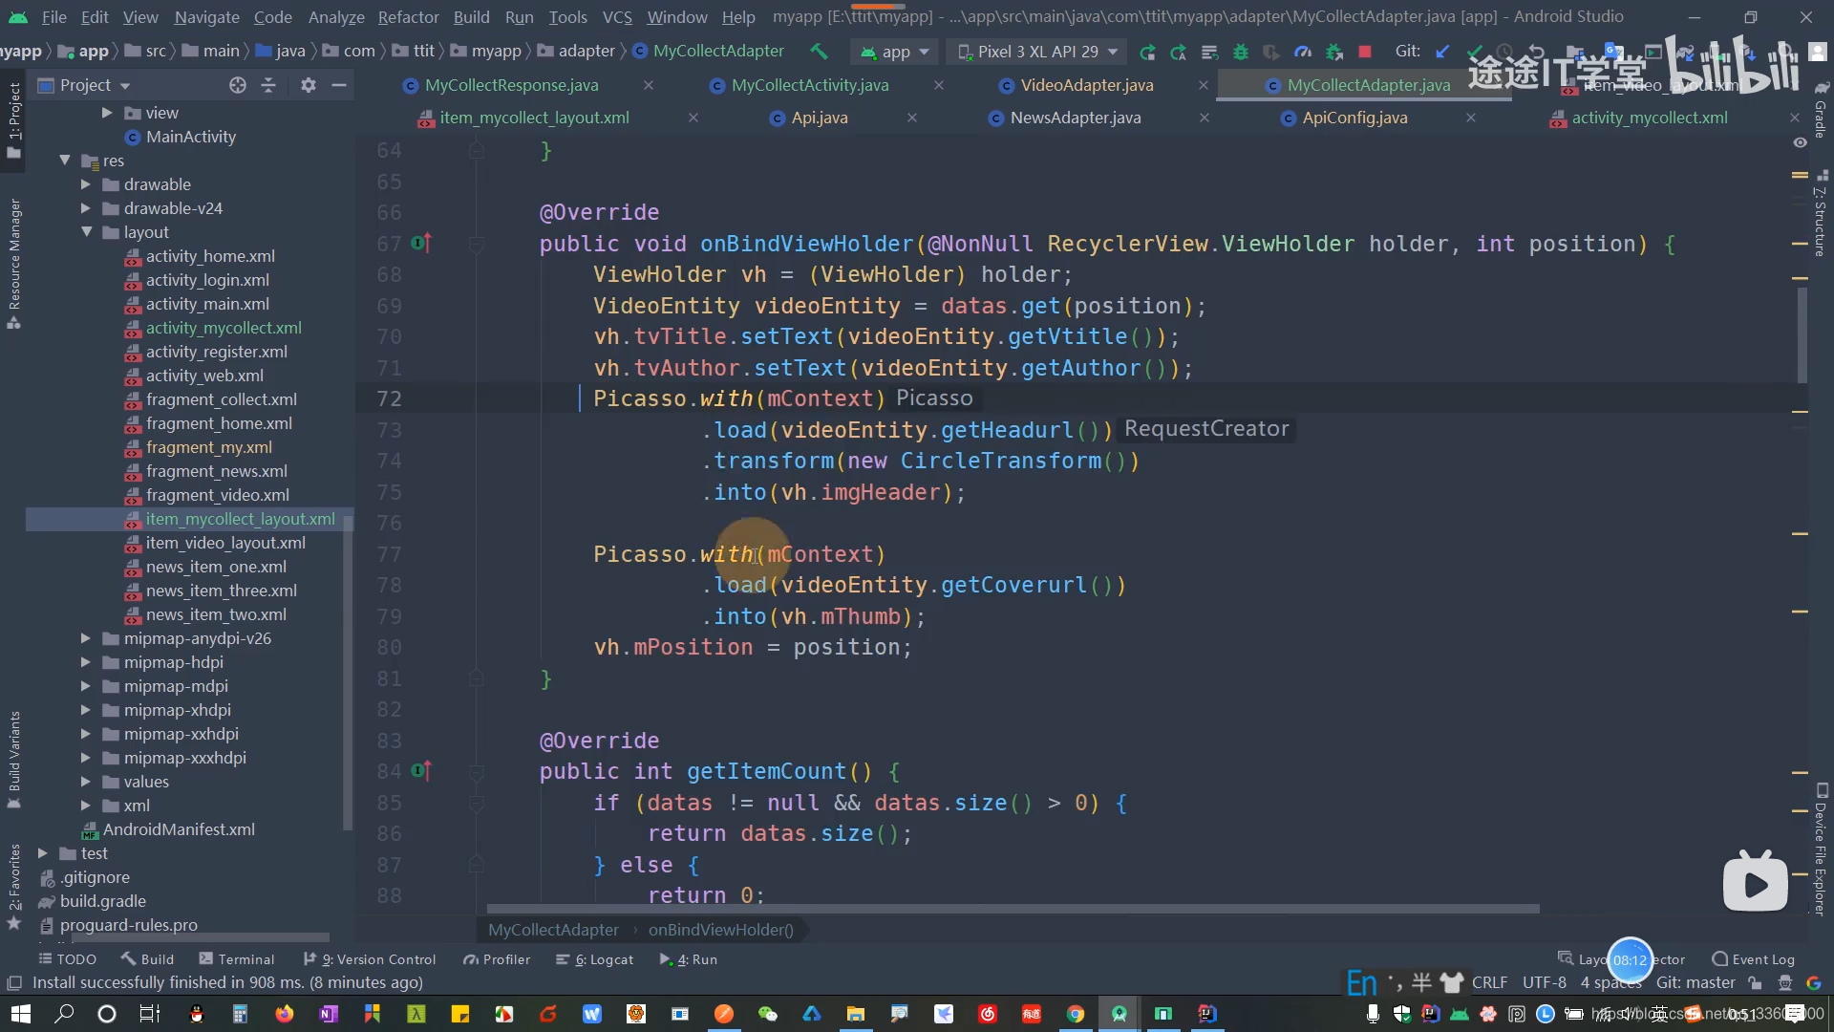The image size is (1834, 1032).
Task: Click the inspections eye icon in editor
Action: pos(1800,142)
